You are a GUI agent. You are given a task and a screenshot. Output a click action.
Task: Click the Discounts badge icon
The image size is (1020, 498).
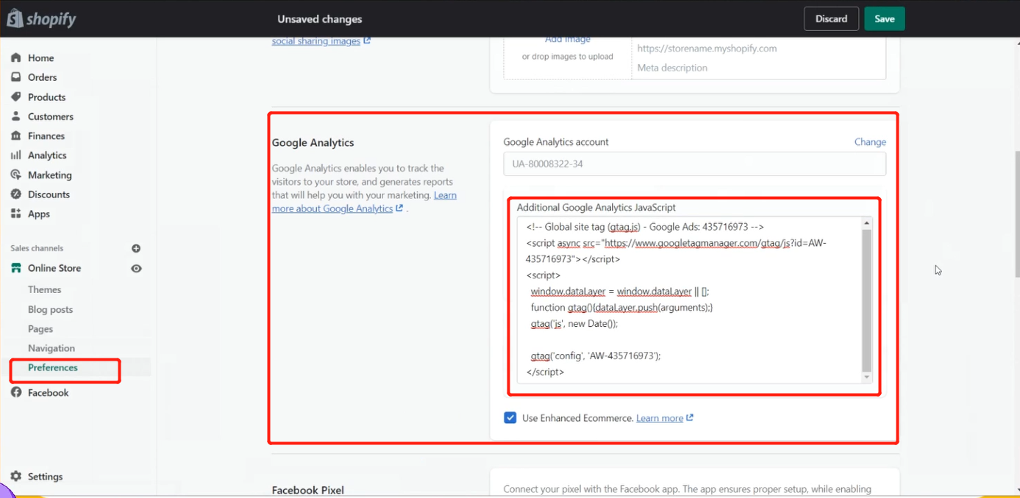15,195
